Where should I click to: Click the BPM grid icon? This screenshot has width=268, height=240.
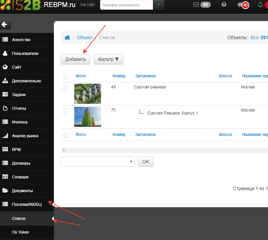(5, 149)
